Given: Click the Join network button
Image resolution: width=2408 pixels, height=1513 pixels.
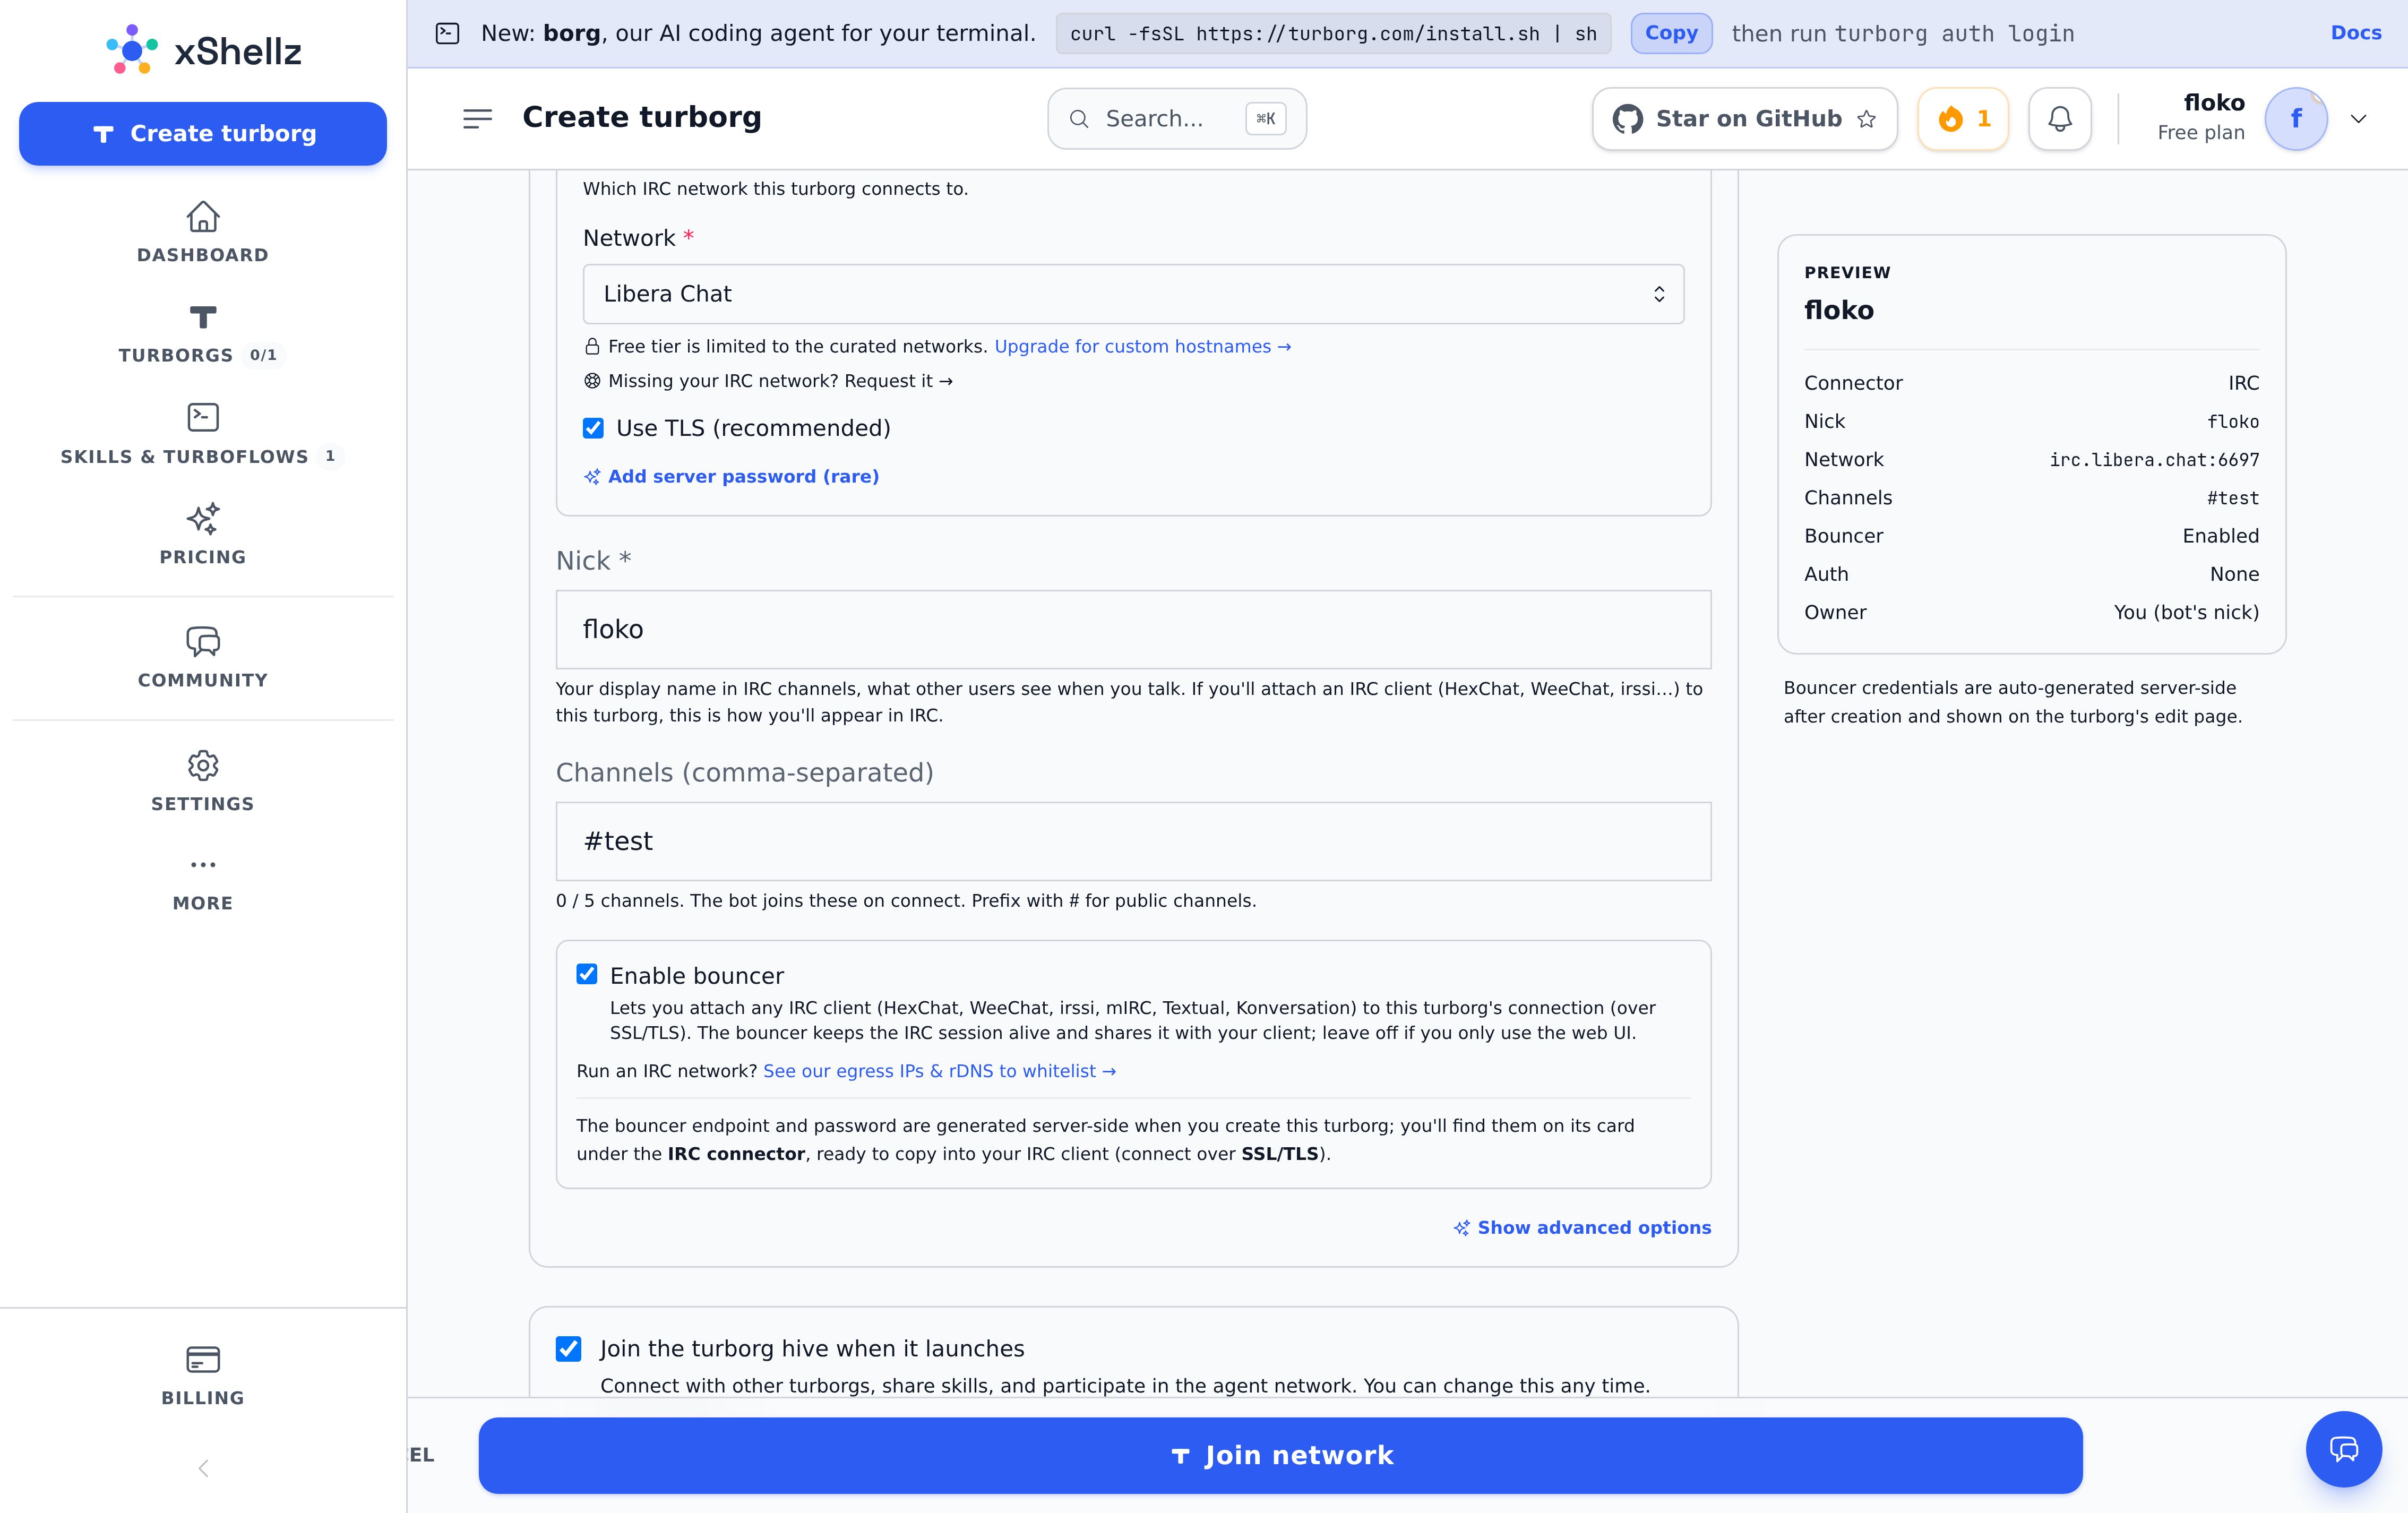Looking at the screenshot, I should pos(1280,1455).
